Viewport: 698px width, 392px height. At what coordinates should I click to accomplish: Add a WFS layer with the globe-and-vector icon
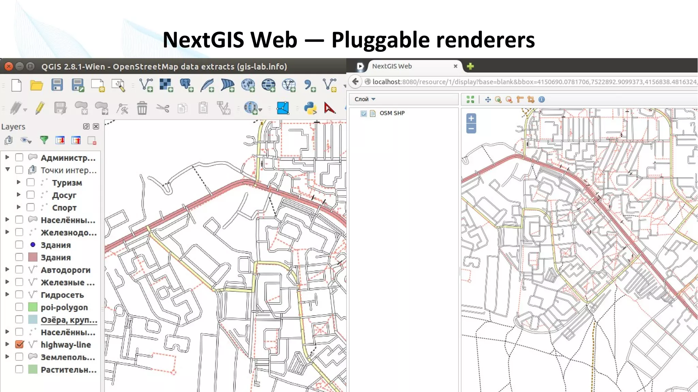click(x=289, y=85)
